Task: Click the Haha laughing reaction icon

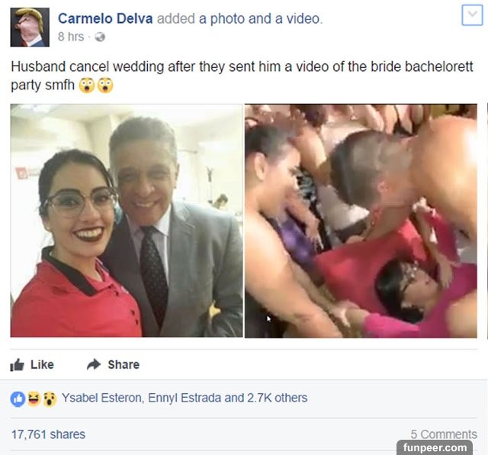Action: [x=34, y=399]
